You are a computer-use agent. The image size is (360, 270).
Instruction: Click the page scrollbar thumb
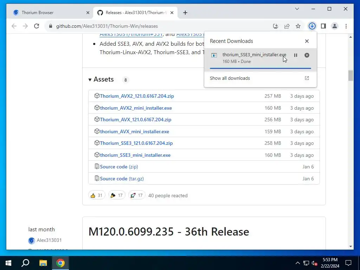point(351,76)
